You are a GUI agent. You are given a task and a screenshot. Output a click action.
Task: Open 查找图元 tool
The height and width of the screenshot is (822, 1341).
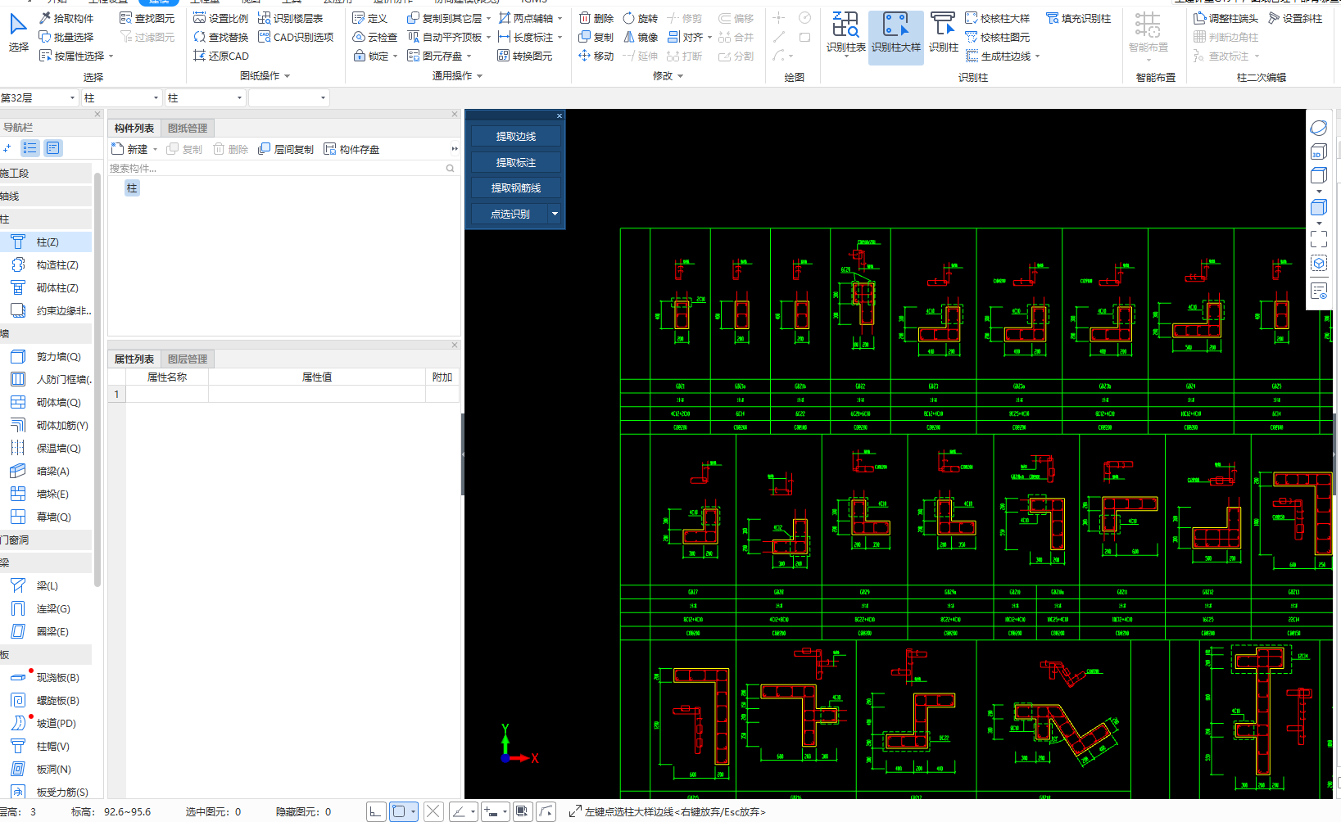pos(147,18)
